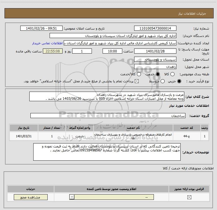217x210 pixels.
Task: Select the متوسط purchase type radio
Action: click(163, 81)
